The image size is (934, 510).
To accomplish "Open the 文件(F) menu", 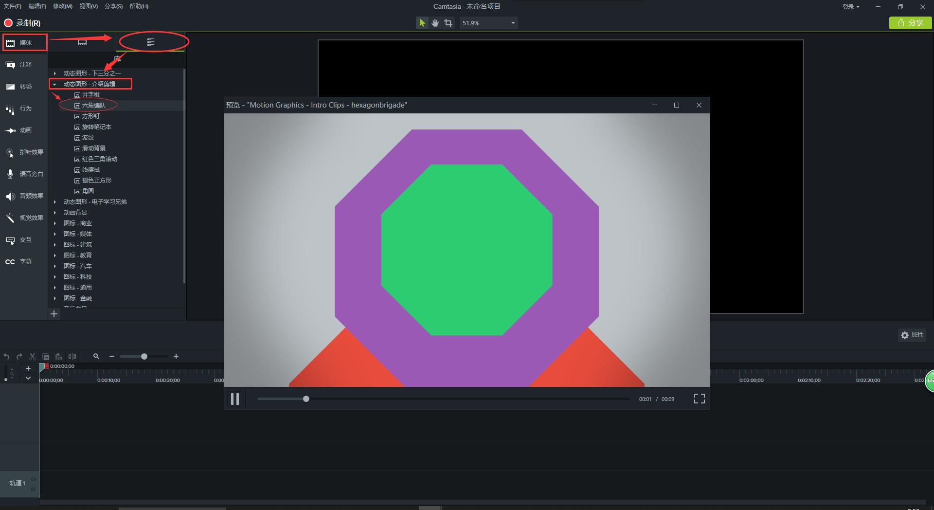I will 12,6.
